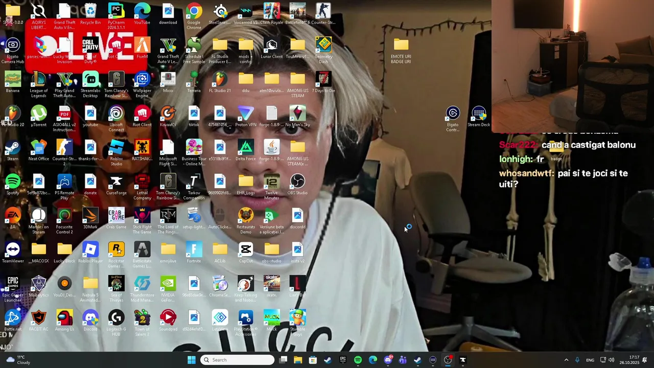The width and height of the screenshot is (654, 368).
Task: Show hidden system tray icons
Action: point(566,360)
